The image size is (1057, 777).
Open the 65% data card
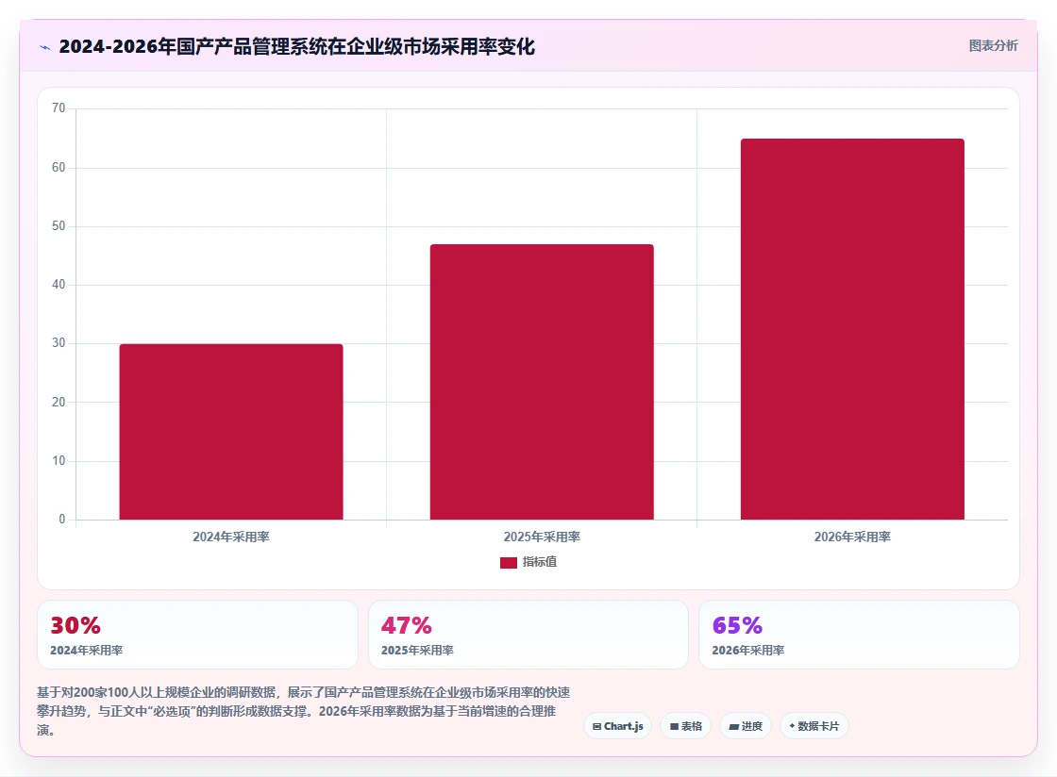pos(859,635)
